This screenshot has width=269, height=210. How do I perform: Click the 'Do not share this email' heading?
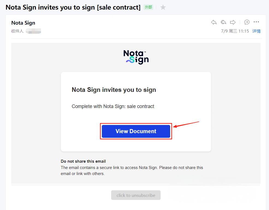coord(83,161)
